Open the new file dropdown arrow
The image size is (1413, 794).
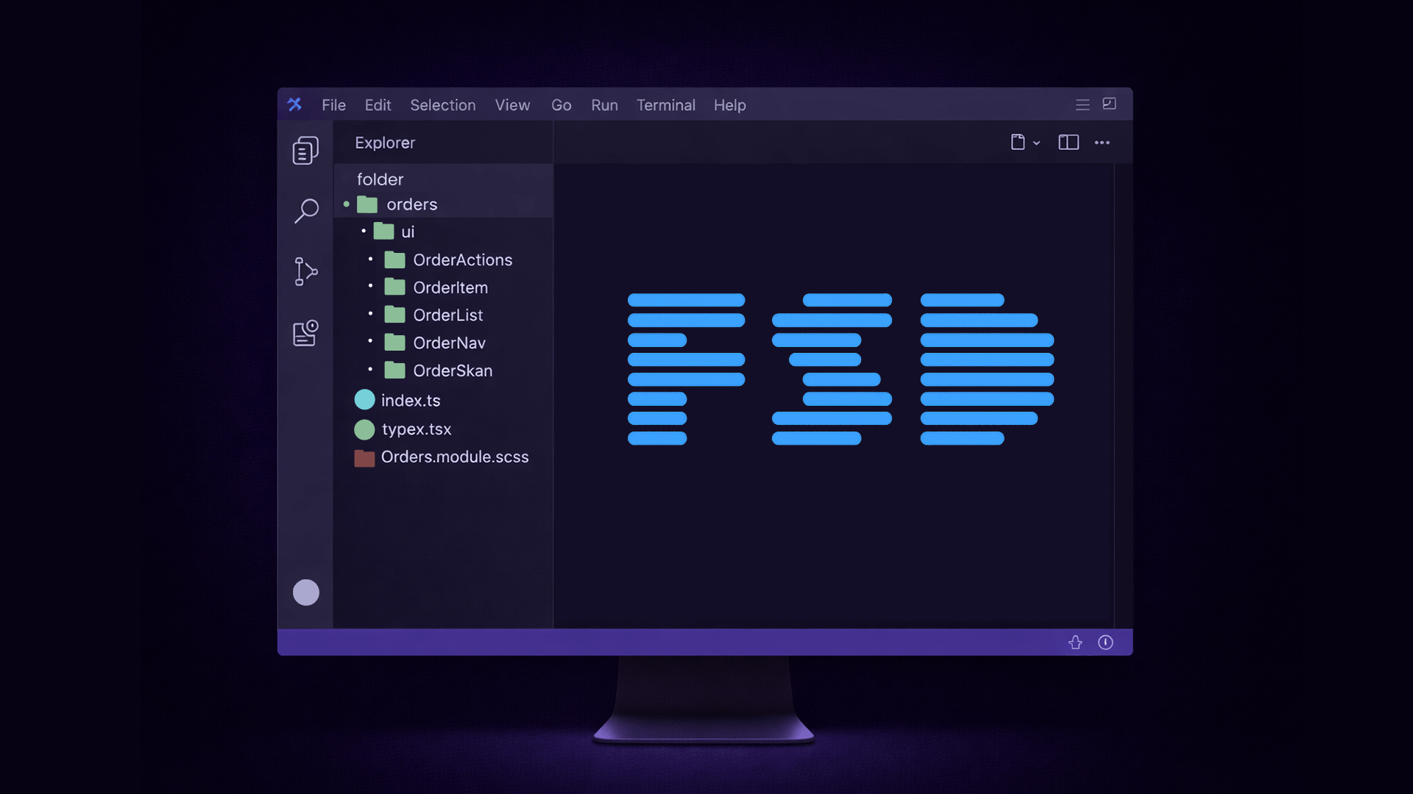click(1036, 143)
